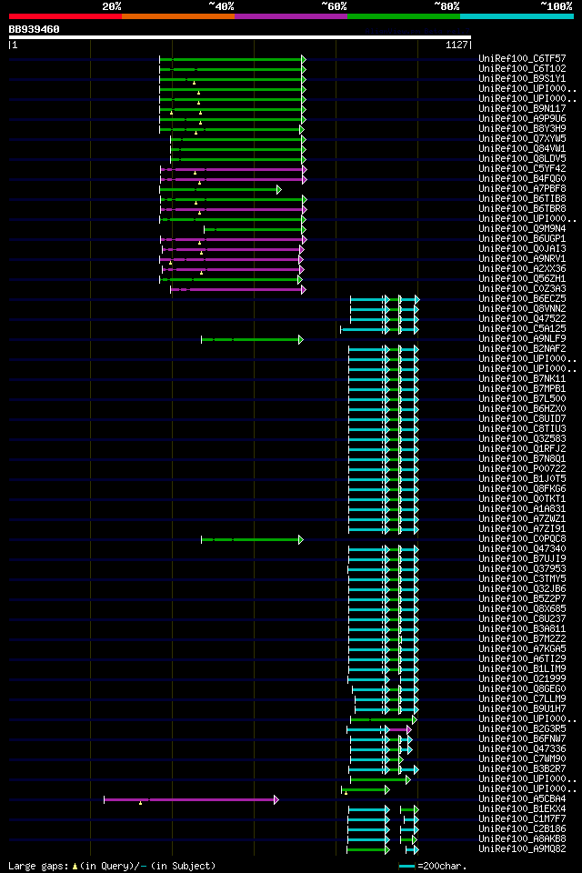582x873 pixels.
Task: Click the query end position 1127
Action: [457, 45]
